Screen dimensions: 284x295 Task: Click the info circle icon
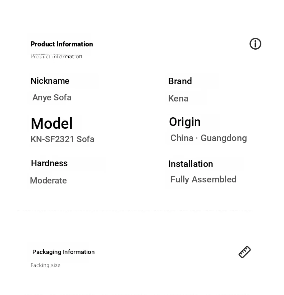255,44
